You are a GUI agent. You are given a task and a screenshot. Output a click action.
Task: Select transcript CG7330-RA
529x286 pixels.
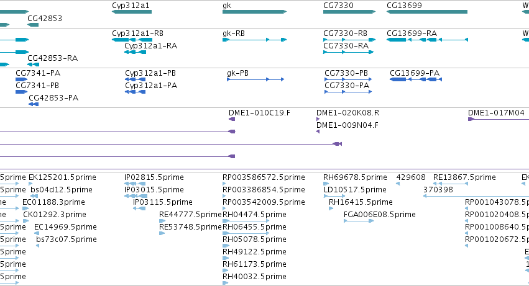346,46
